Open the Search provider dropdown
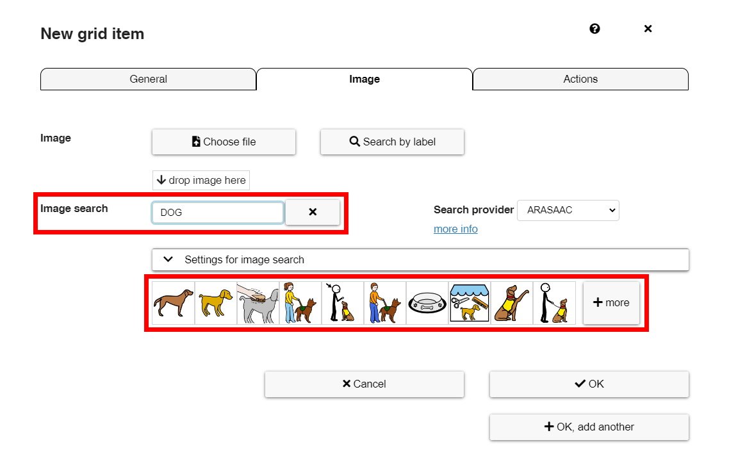Image resolution: width=729 pixels, height=467 pixels. (x=568, y=210)
